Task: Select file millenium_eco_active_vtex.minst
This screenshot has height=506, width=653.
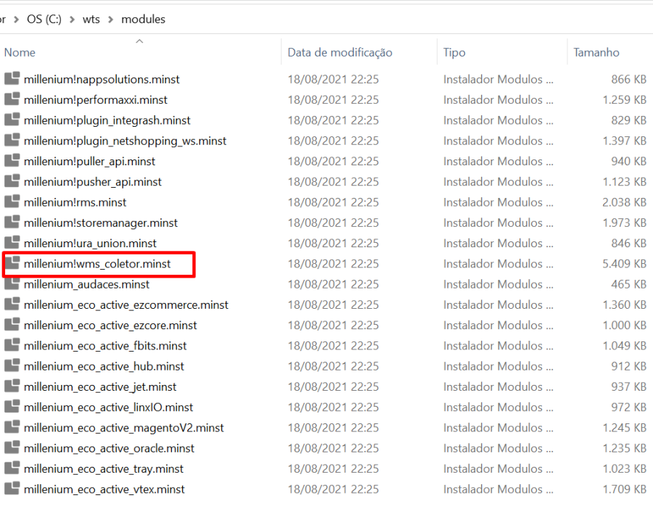Action: click(x=104, y=489)
